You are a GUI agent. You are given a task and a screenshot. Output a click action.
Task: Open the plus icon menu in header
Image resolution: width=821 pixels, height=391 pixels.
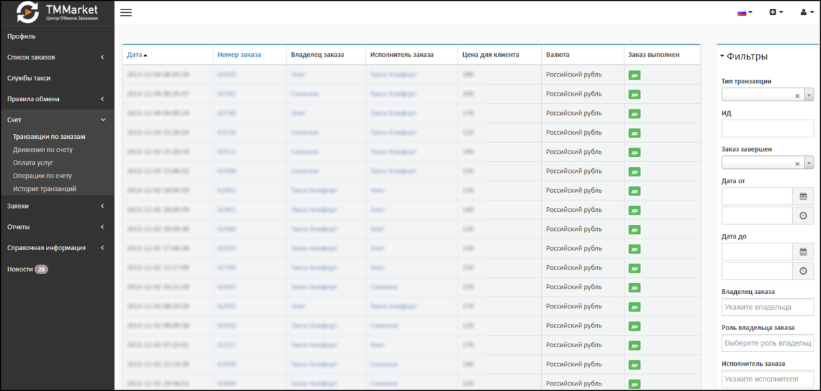click(x=776, y=12)
